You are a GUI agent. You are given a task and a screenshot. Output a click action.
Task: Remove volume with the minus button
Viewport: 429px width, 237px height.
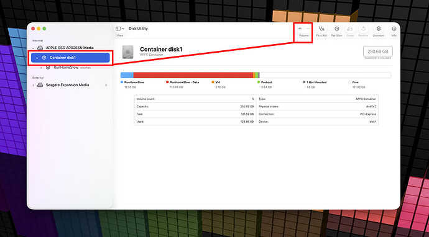click(x=308, y=29)
